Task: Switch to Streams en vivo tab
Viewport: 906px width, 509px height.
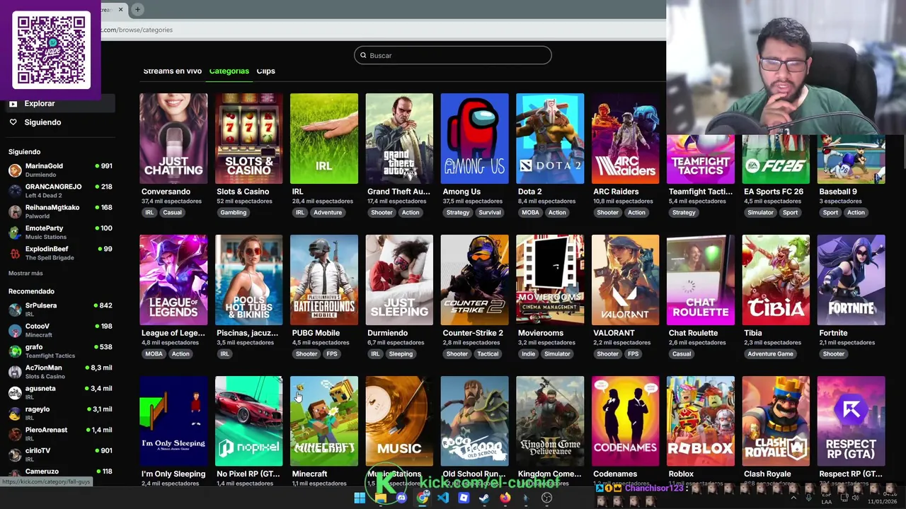Action: [172, 71]
